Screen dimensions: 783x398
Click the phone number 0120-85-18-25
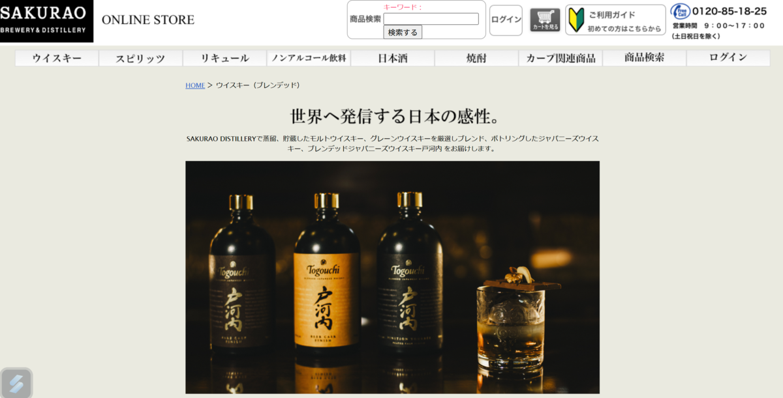[729, 11]
